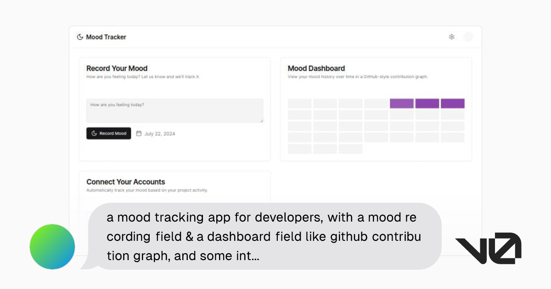
Task: Click the moon icon beside the Mood Tracker title
Action: (79, 37)
